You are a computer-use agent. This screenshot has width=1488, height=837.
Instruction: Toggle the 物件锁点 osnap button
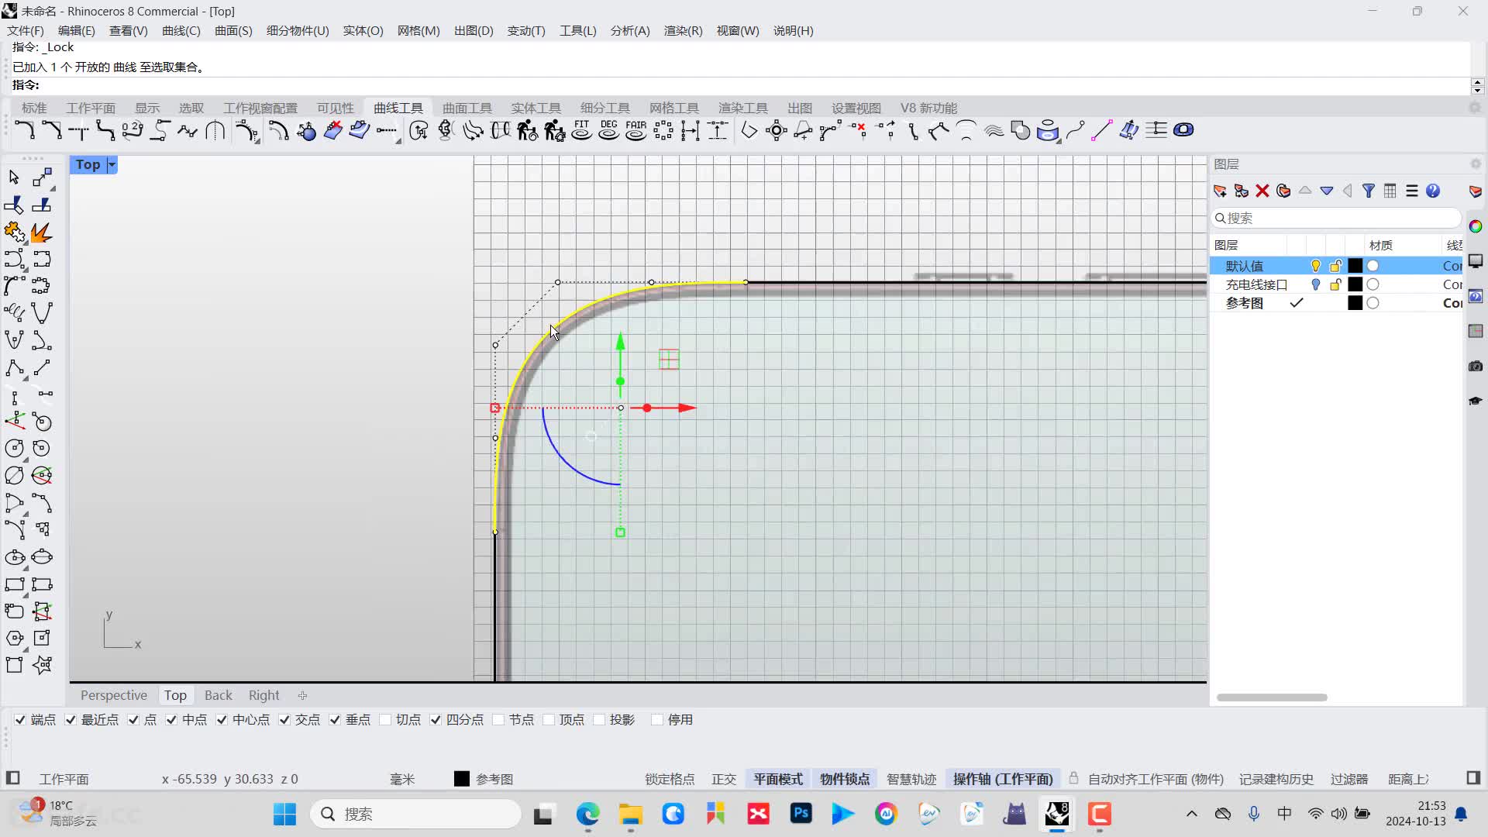[x=845, y=779]
